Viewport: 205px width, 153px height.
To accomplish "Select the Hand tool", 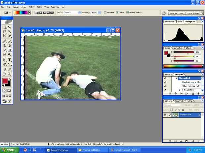I will 4,74.
